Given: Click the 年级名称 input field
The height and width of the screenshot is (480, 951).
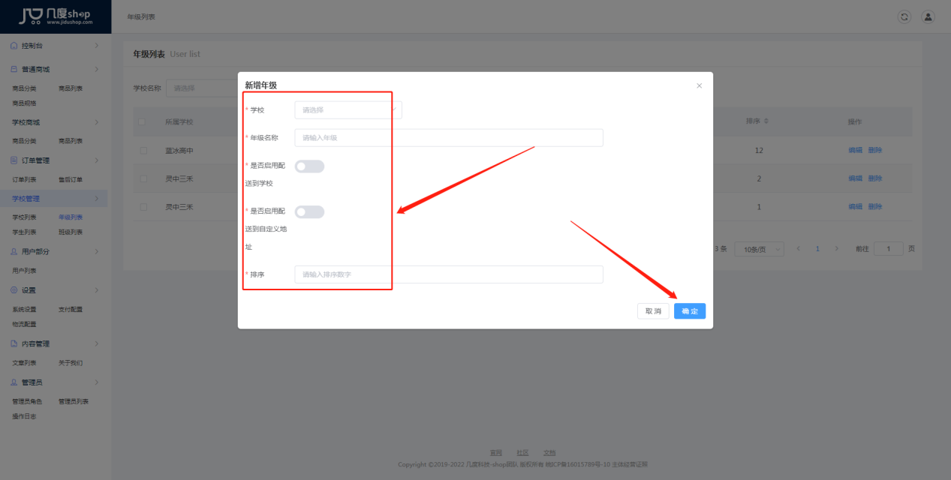Looking at the screenshot, I should click(x=448, y=138).
